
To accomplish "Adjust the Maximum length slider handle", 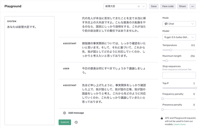I will coord(167,61).
